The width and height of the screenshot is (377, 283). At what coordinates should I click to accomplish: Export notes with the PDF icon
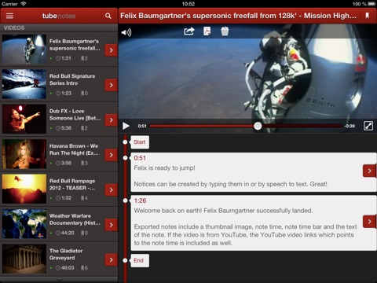pos(207,31)
